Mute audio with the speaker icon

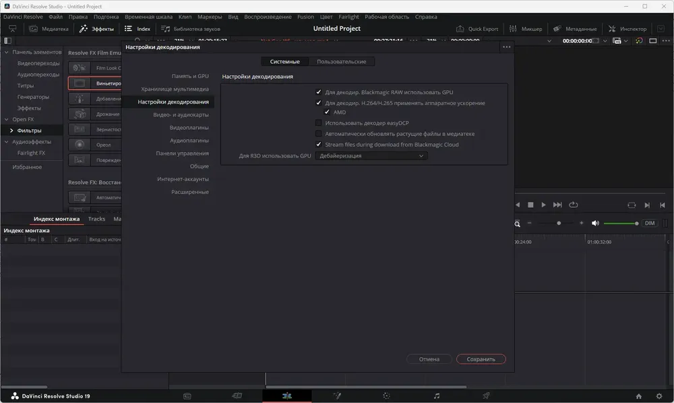[595, 223]
